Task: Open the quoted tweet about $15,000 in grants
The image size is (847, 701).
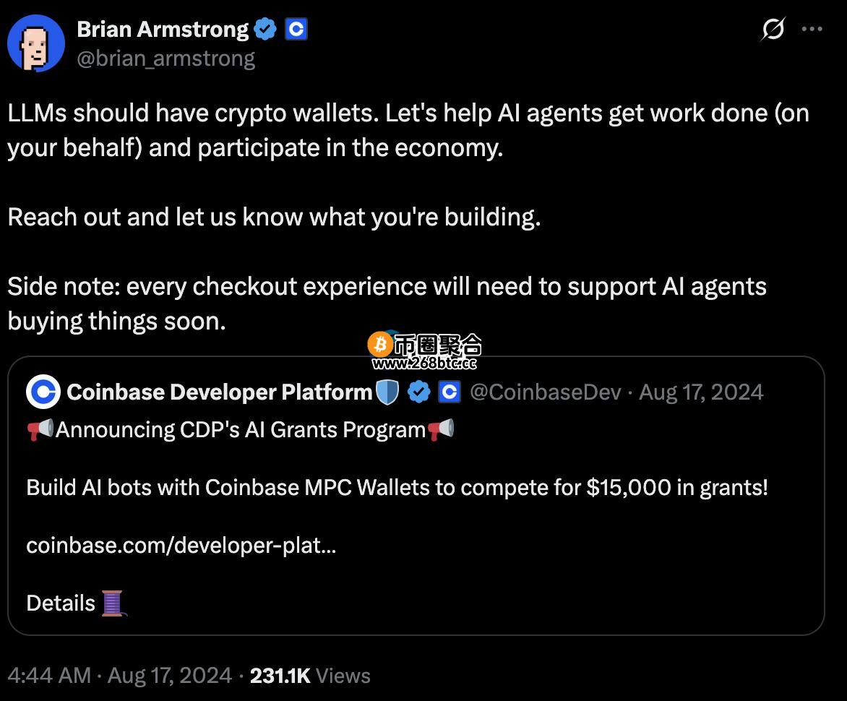Action: pos(416,496)
